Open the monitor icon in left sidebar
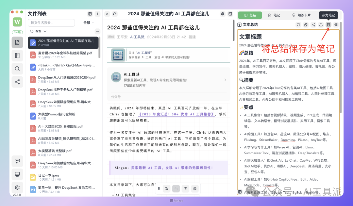 click(x=17, y=174)
